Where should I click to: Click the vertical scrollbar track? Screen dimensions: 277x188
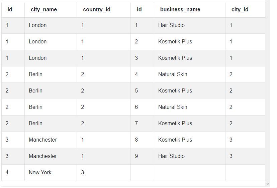267,90
